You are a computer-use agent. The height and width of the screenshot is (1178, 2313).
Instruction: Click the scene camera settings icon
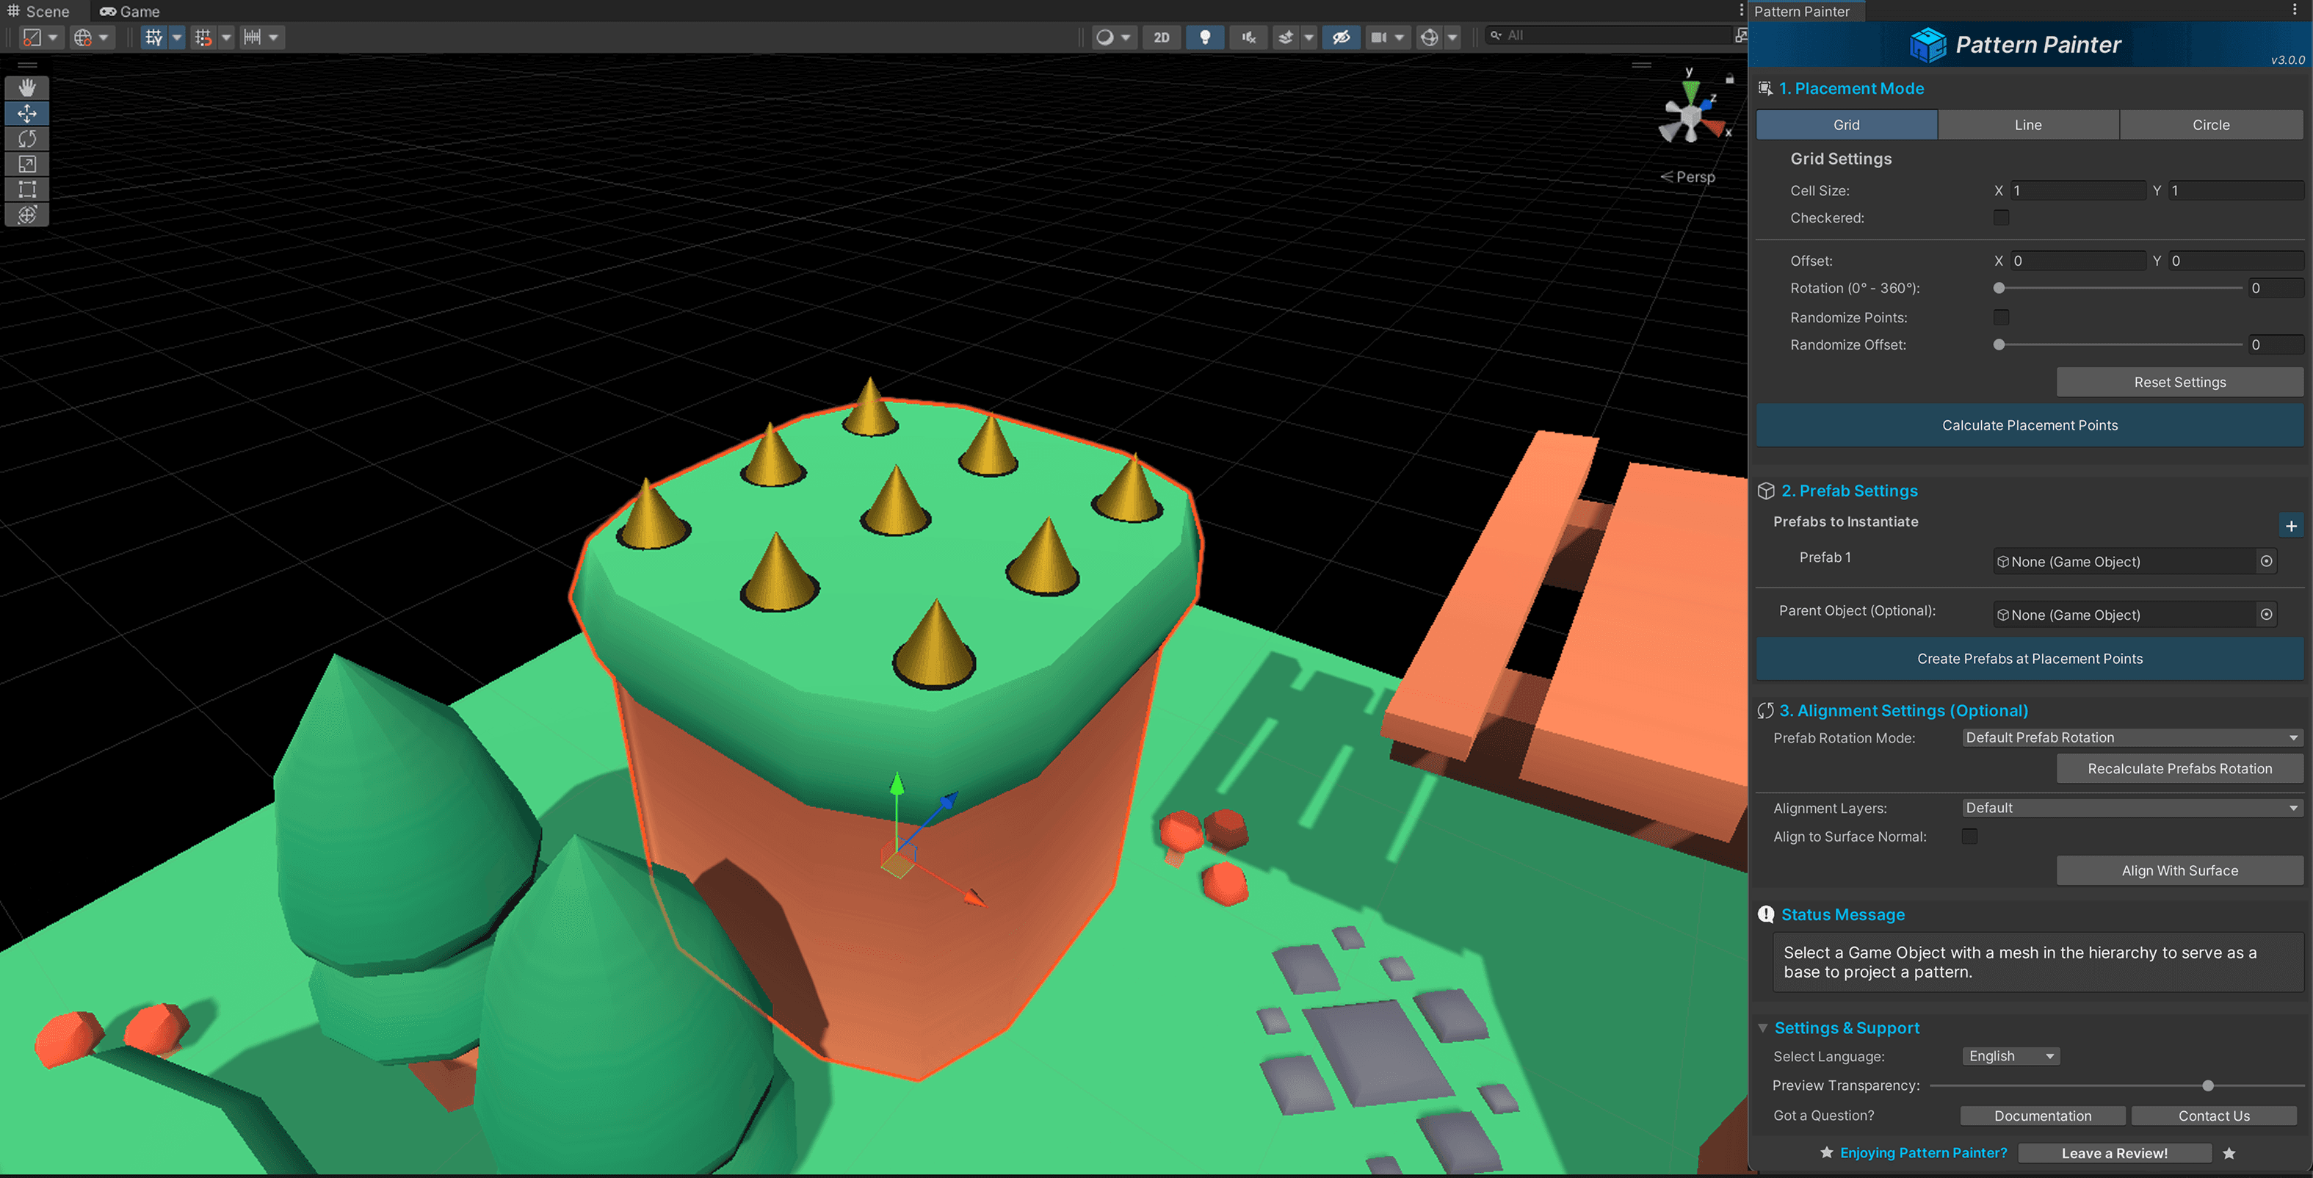[1378, 37]
